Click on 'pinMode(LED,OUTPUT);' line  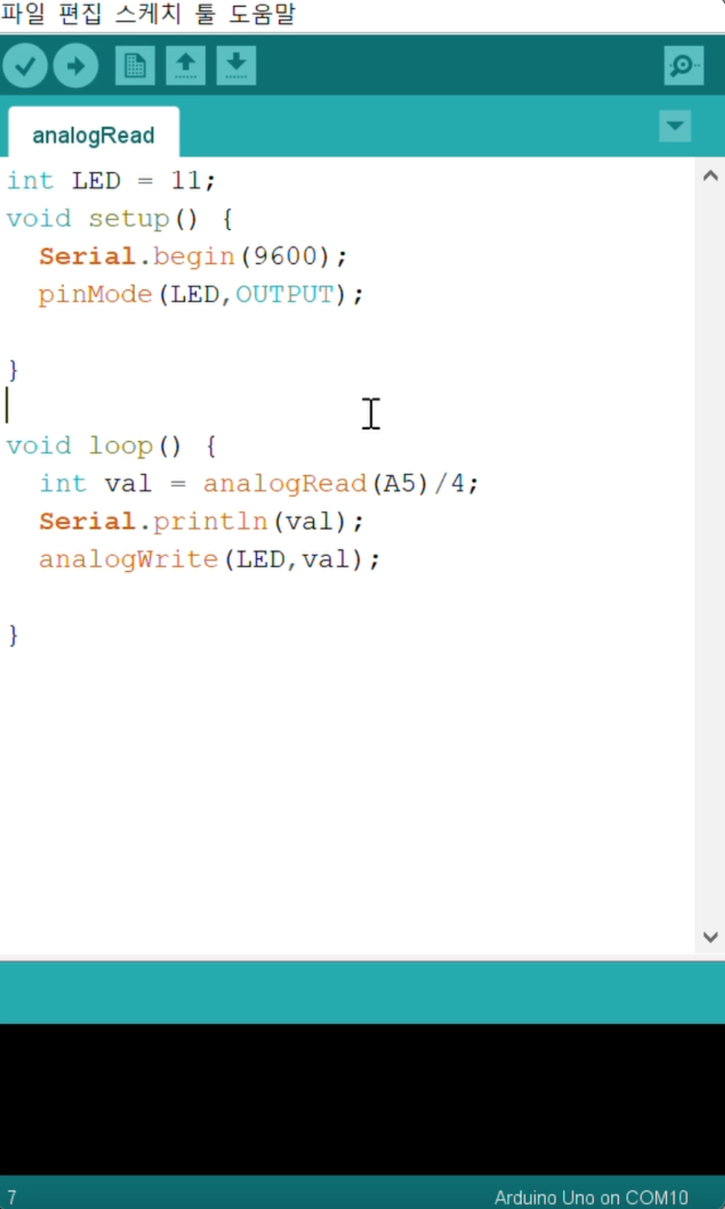pyautogui.click(x=201, y=294)
